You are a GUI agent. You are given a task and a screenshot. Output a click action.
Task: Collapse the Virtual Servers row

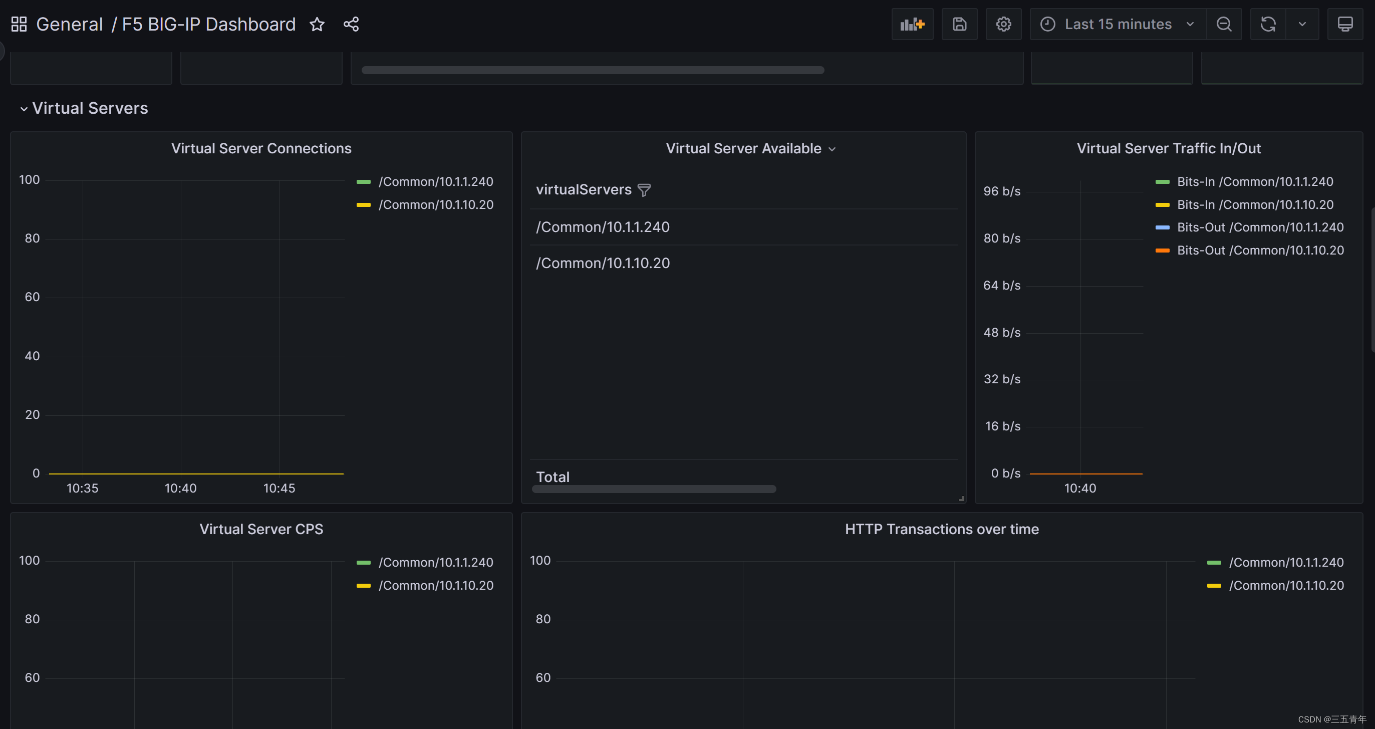24,109
